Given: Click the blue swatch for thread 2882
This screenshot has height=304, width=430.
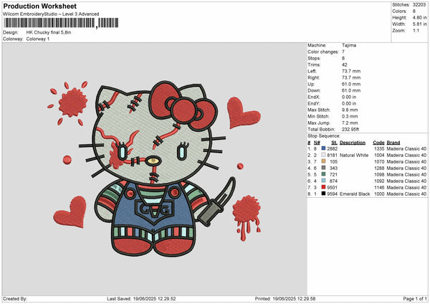Looking at the screenshot, I should pyautogui.click(x=324, y=148).
